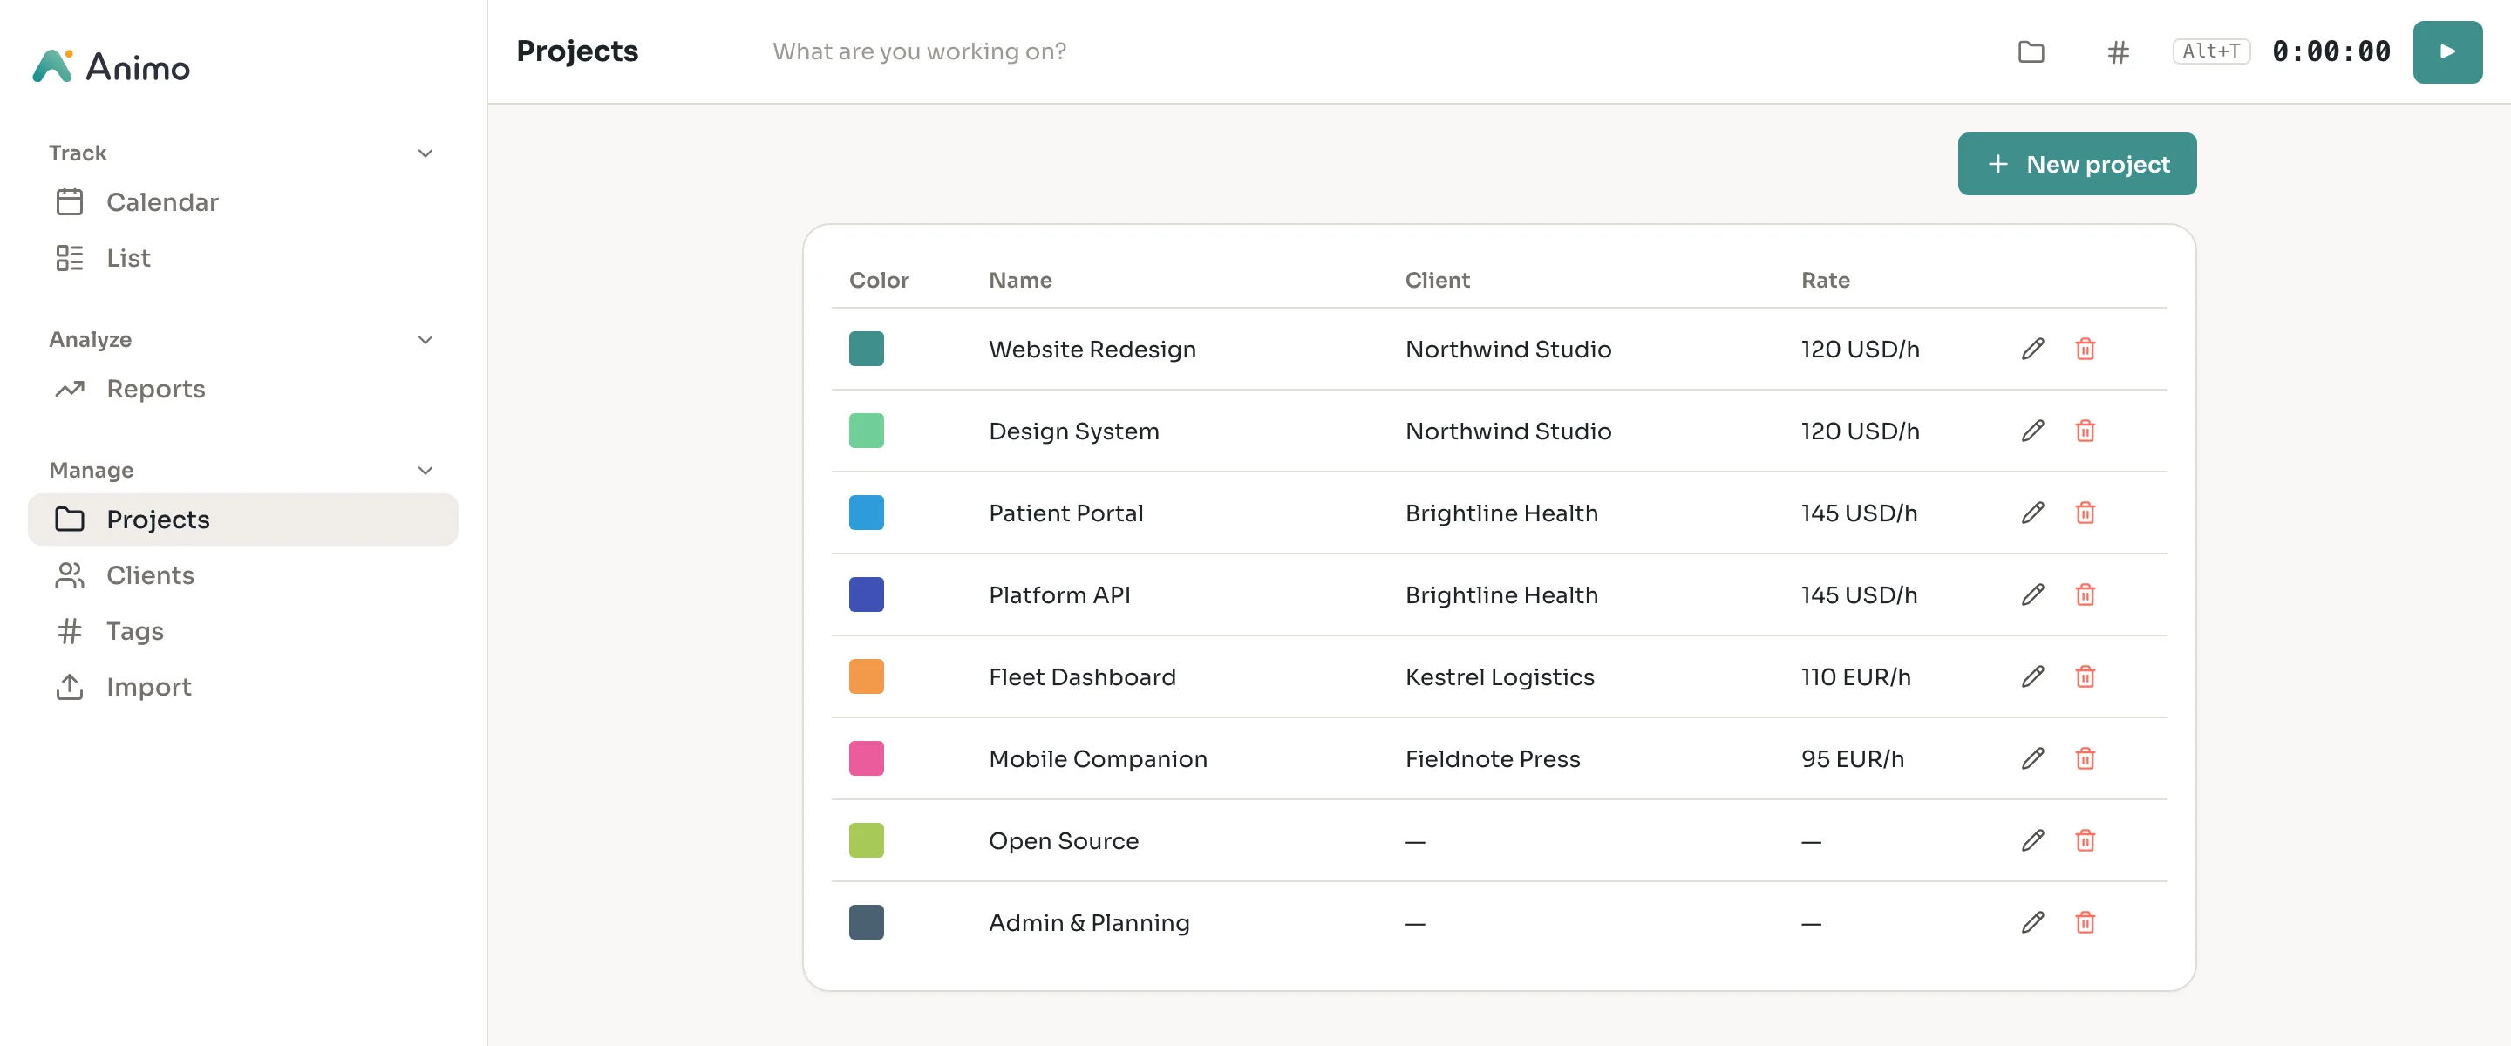
Task: Click the Platform API project name
Action: (x=1059, y=594)
